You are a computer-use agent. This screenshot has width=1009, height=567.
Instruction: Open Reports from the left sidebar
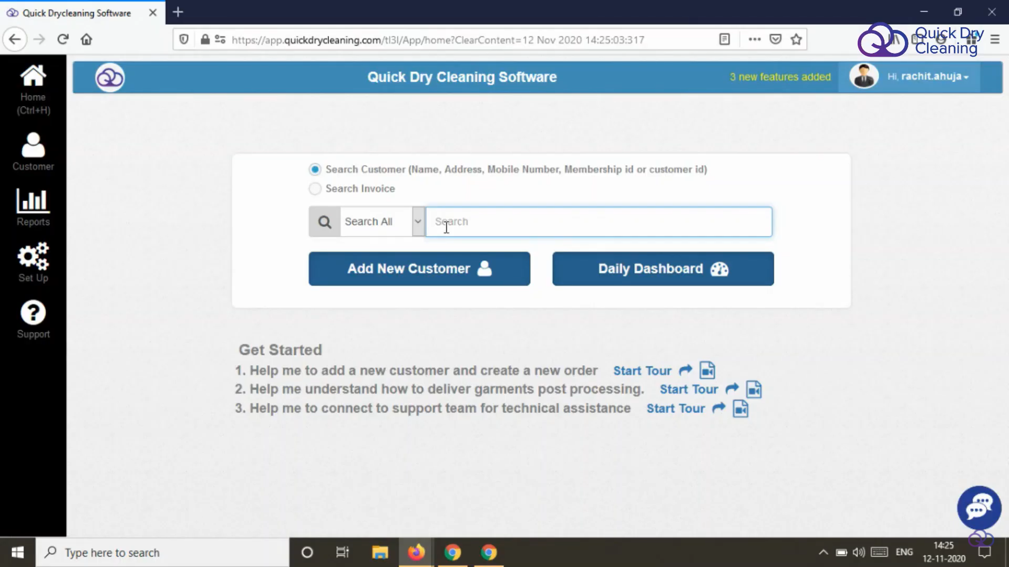(33, 207)
